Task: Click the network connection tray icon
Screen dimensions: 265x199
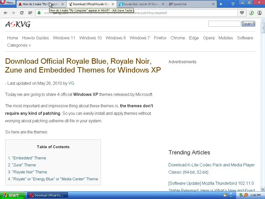Action: tap(241, 195)
